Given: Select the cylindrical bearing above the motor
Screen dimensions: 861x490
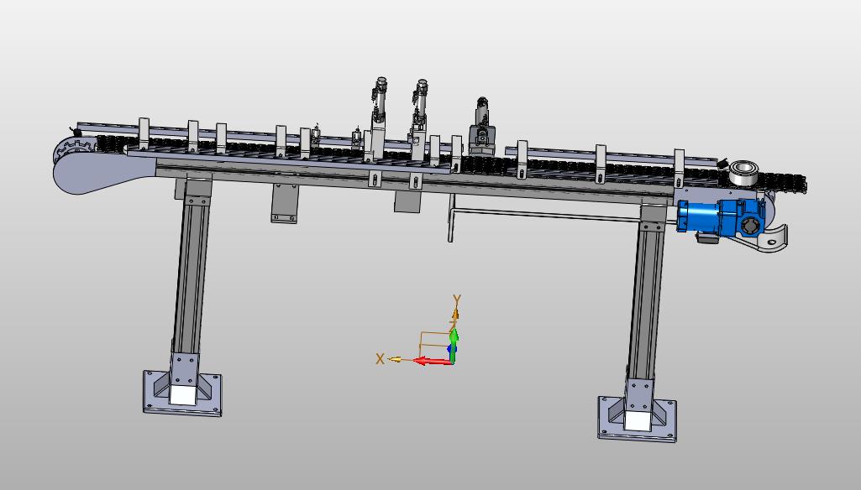Looking at the screenshot, I should click(743, 174).
